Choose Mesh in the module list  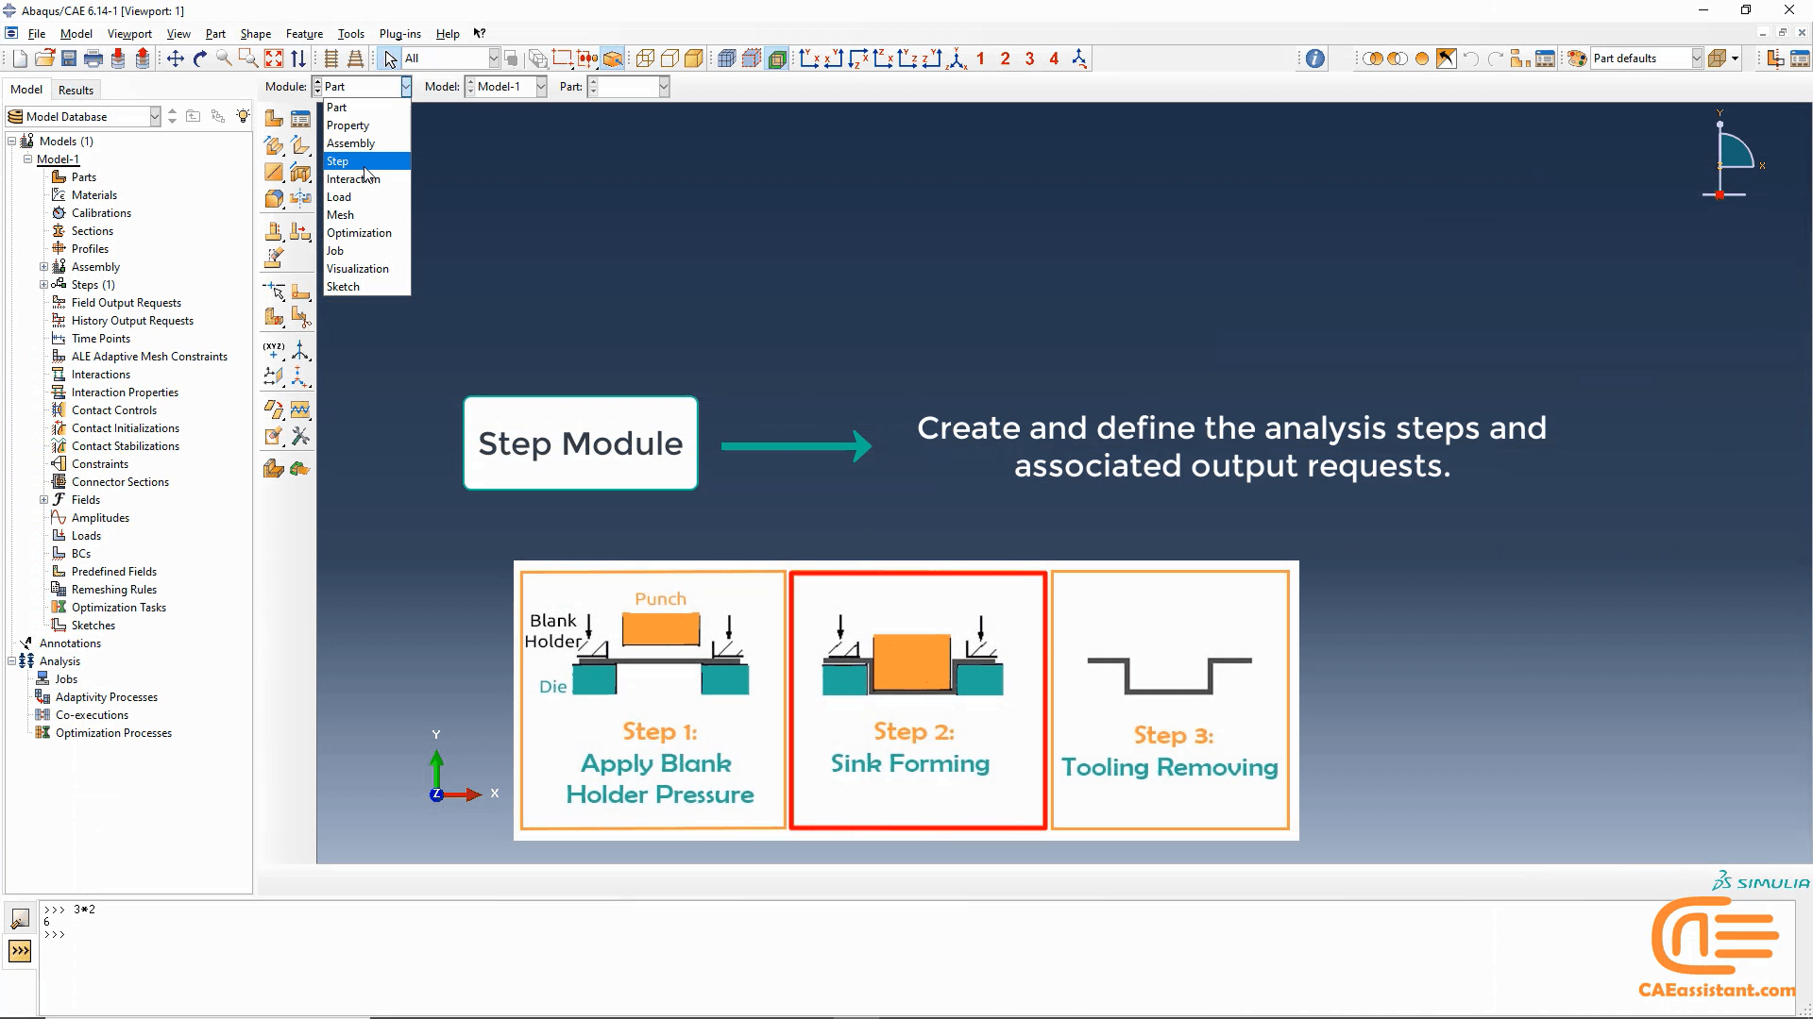pyautogui.click(x=366, y=215)
